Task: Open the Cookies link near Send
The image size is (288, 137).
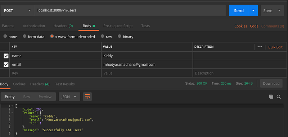Action: pos(240,26)
